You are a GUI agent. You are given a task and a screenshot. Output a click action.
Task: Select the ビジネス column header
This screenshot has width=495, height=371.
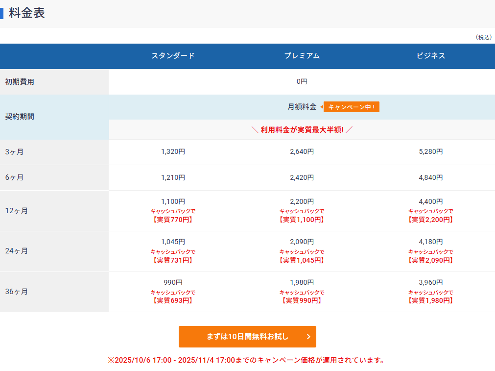(431, 56)
